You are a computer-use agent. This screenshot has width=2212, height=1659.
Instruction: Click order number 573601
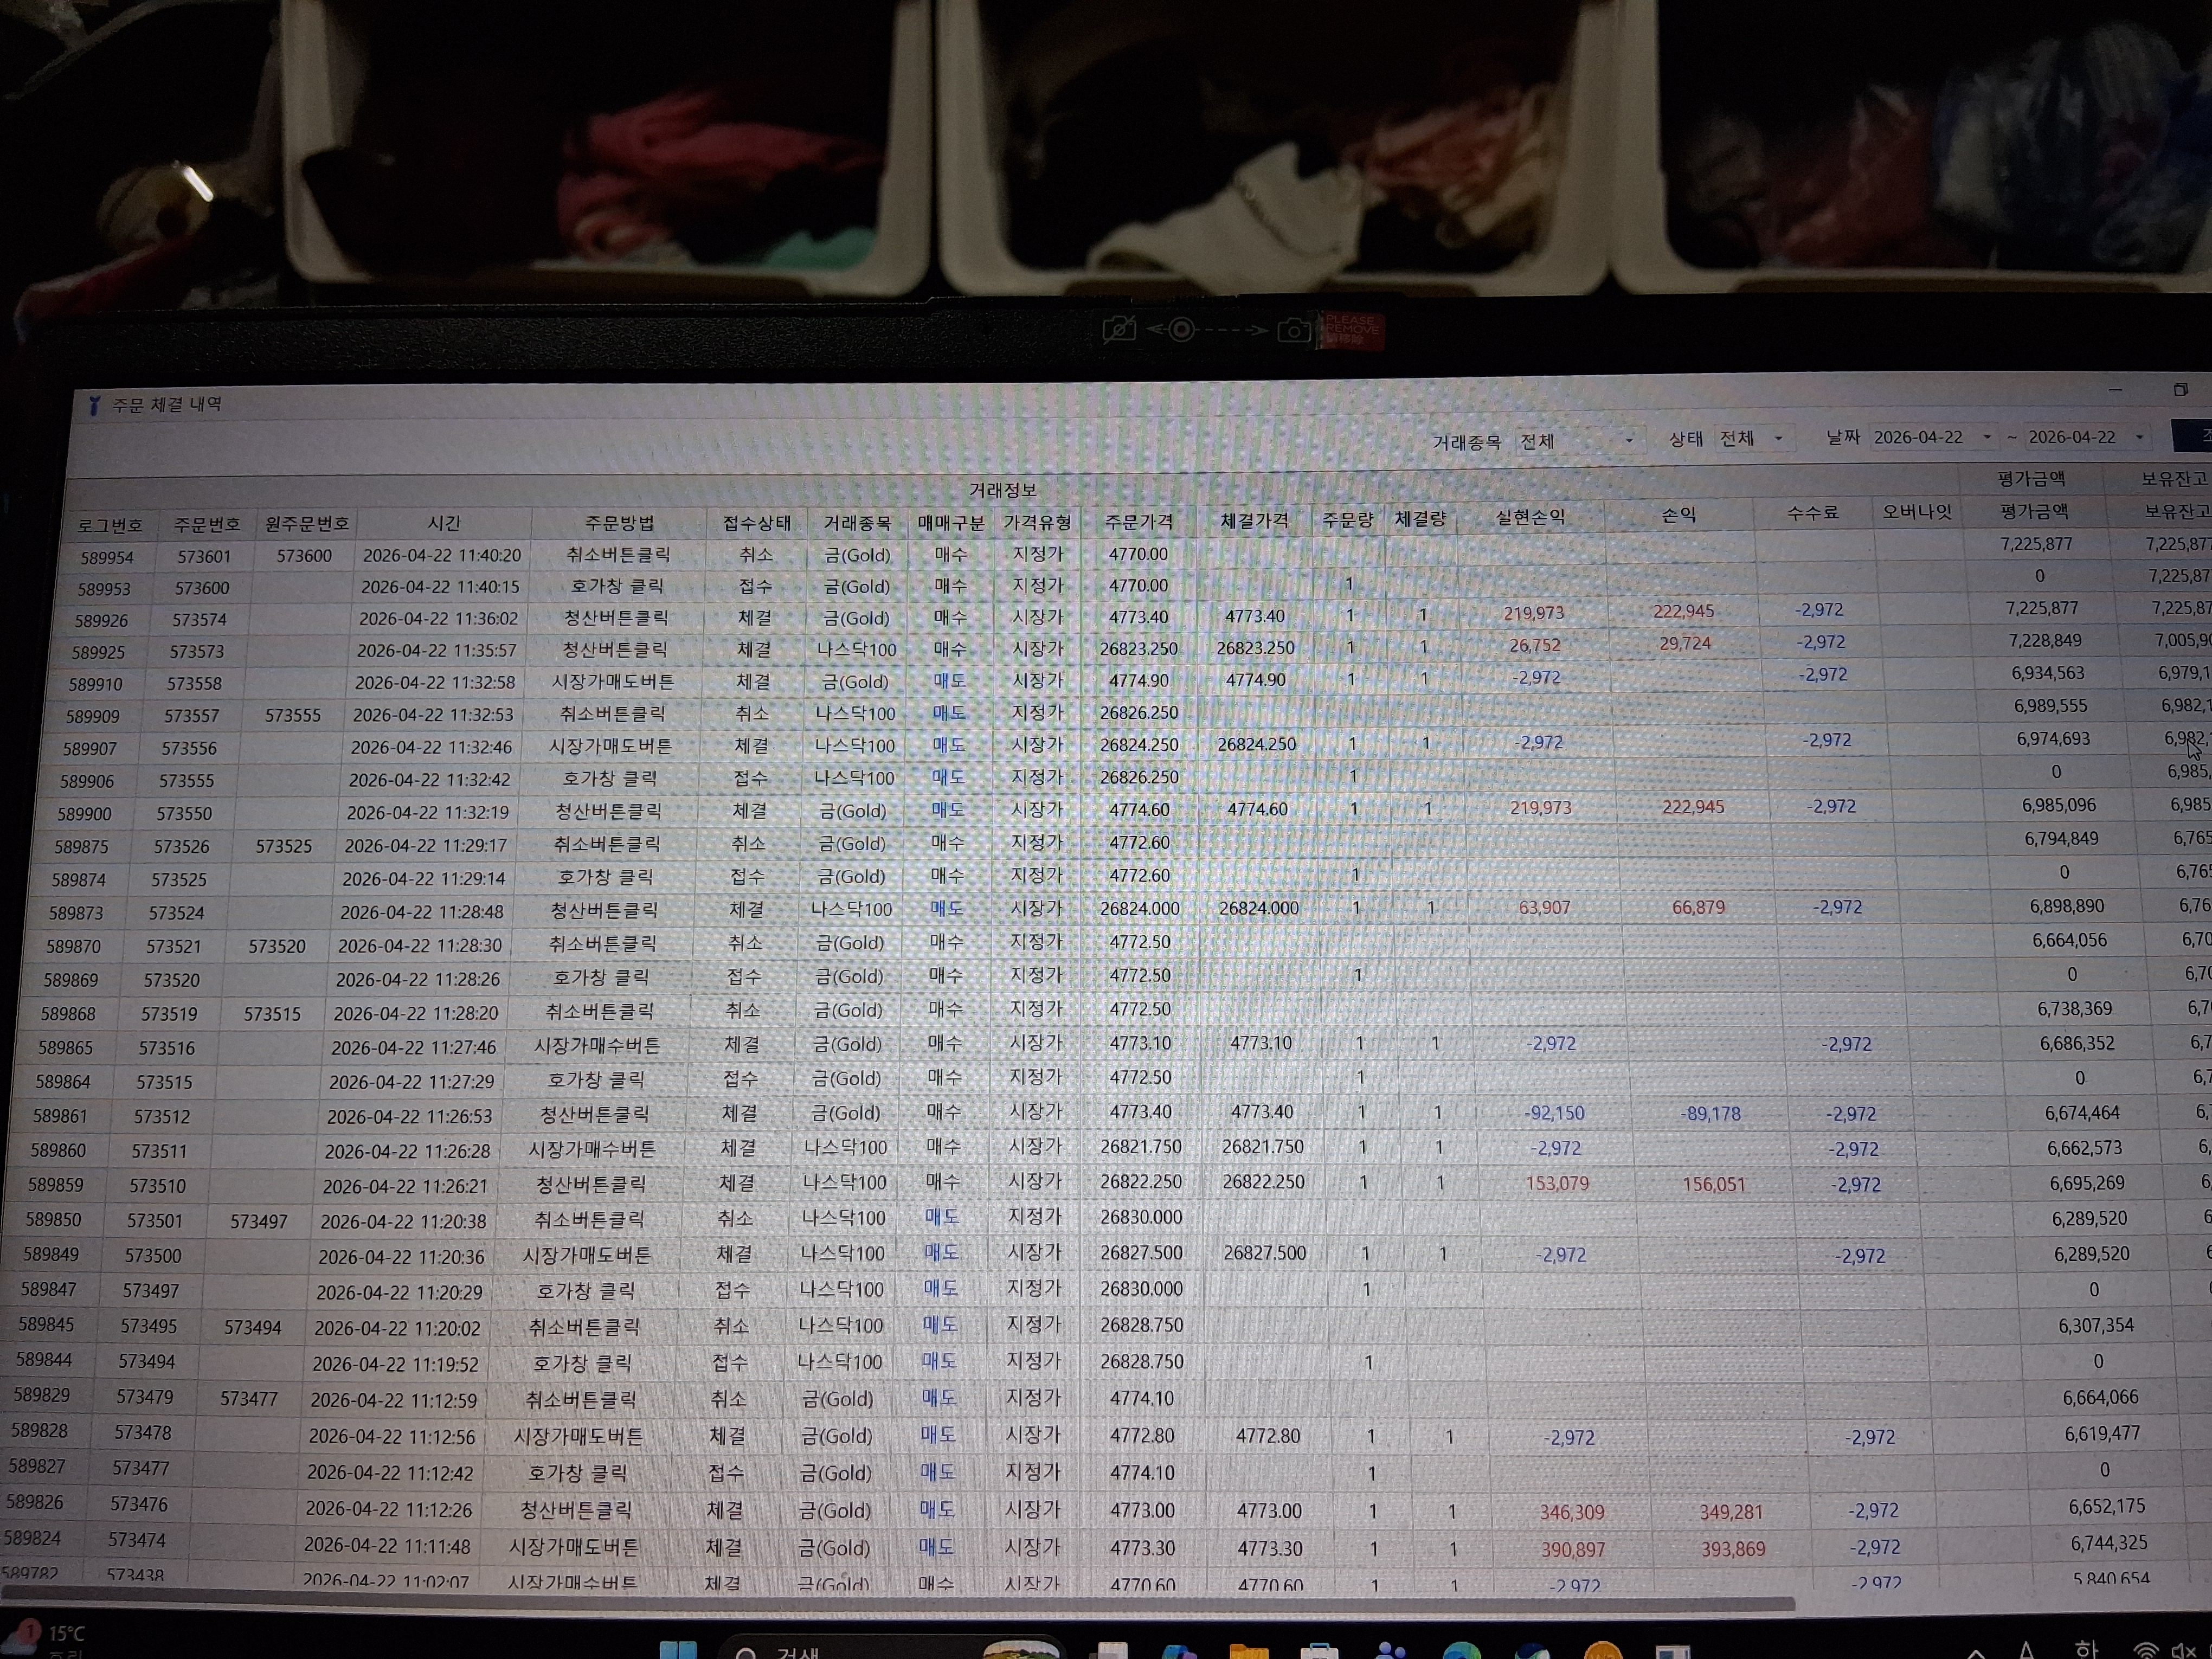click(x=204, y=556)
